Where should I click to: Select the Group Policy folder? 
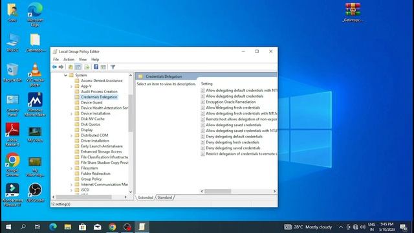tap(91, 179)
